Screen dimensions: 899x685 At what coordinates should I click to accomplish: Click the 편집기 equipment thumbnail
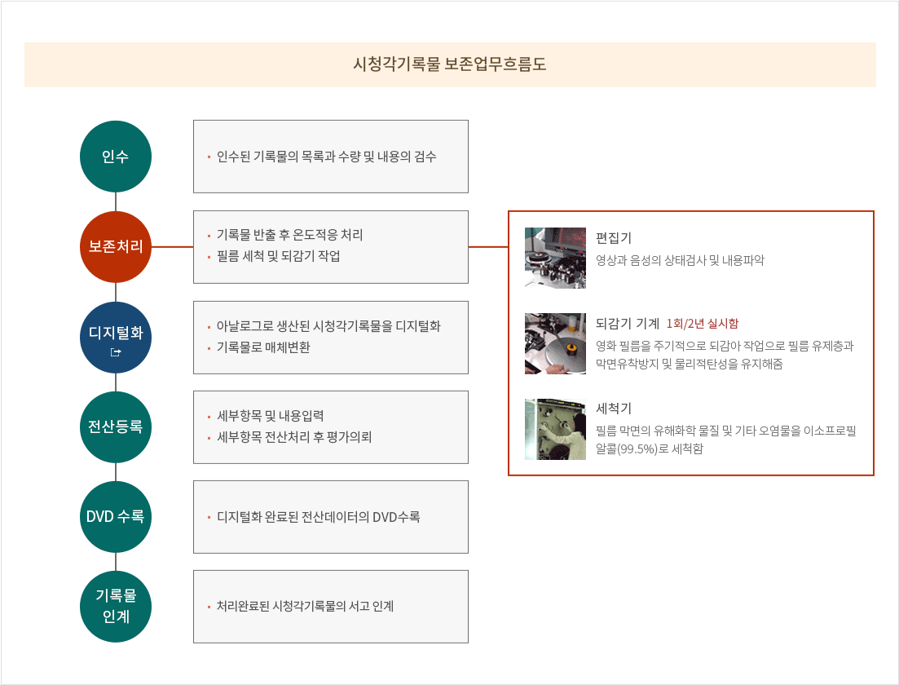pyautogui.click(x=555, y=258)
